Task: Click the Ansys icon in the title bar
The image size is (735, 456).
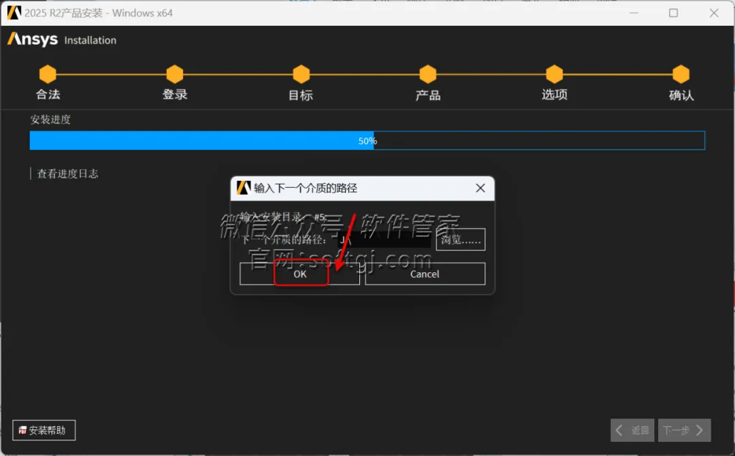Action: (14, 13)
